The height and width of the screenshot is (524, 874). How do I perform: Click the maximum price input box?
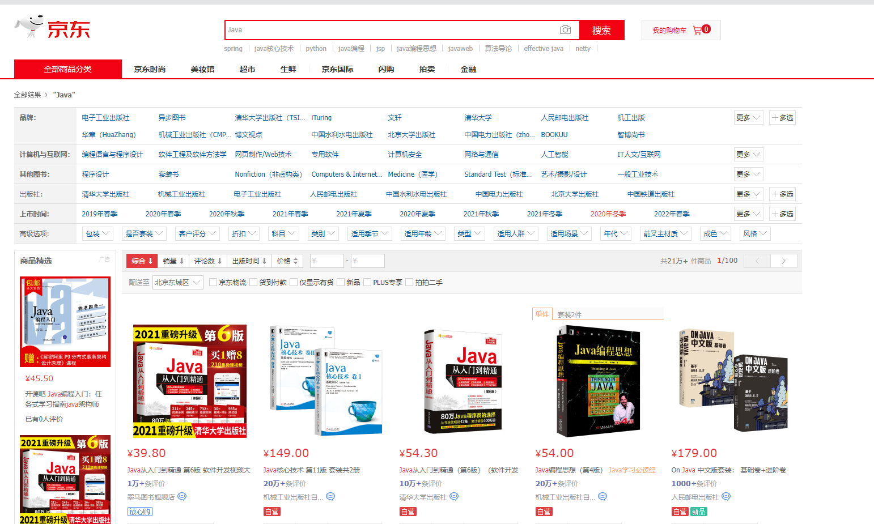click(367, 261)
